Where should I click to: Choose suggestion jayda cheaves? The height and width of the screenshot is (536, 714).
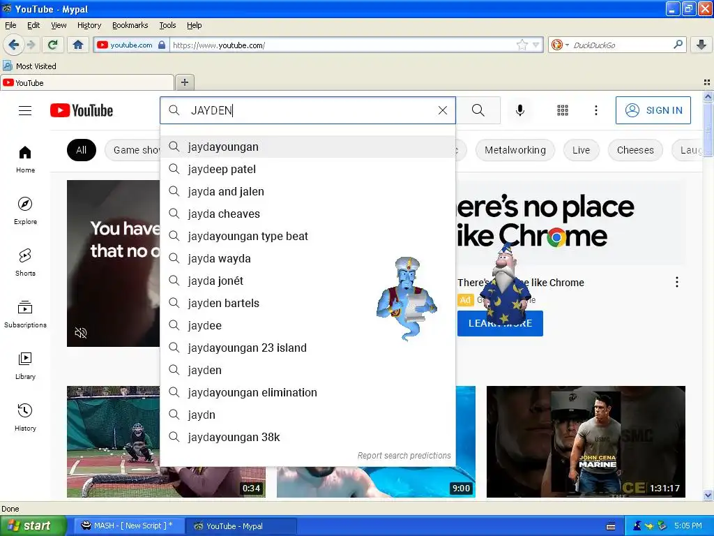[x=307, y=214]
